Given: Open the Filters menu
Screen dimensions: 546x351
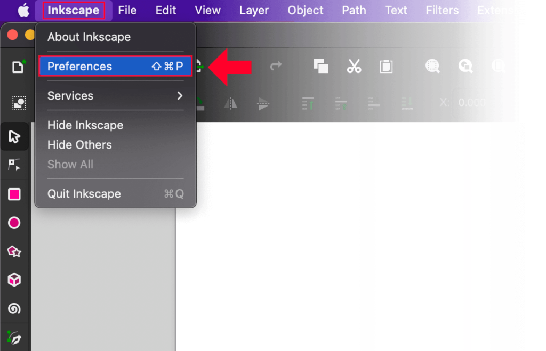Looking at the screenshot, I should tap(442, 10).
